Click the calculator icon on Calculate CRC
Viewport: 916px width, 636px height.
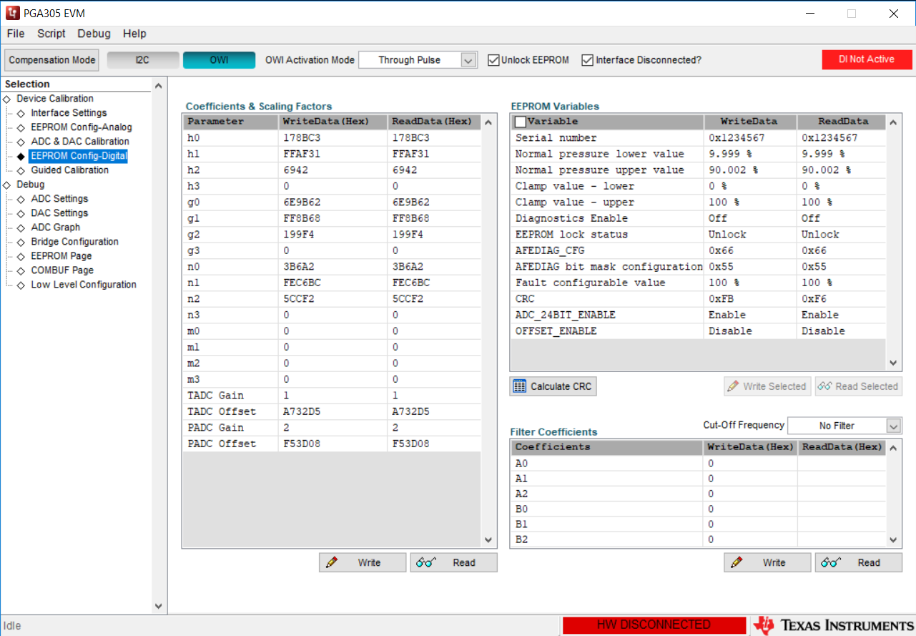[520, 386]
